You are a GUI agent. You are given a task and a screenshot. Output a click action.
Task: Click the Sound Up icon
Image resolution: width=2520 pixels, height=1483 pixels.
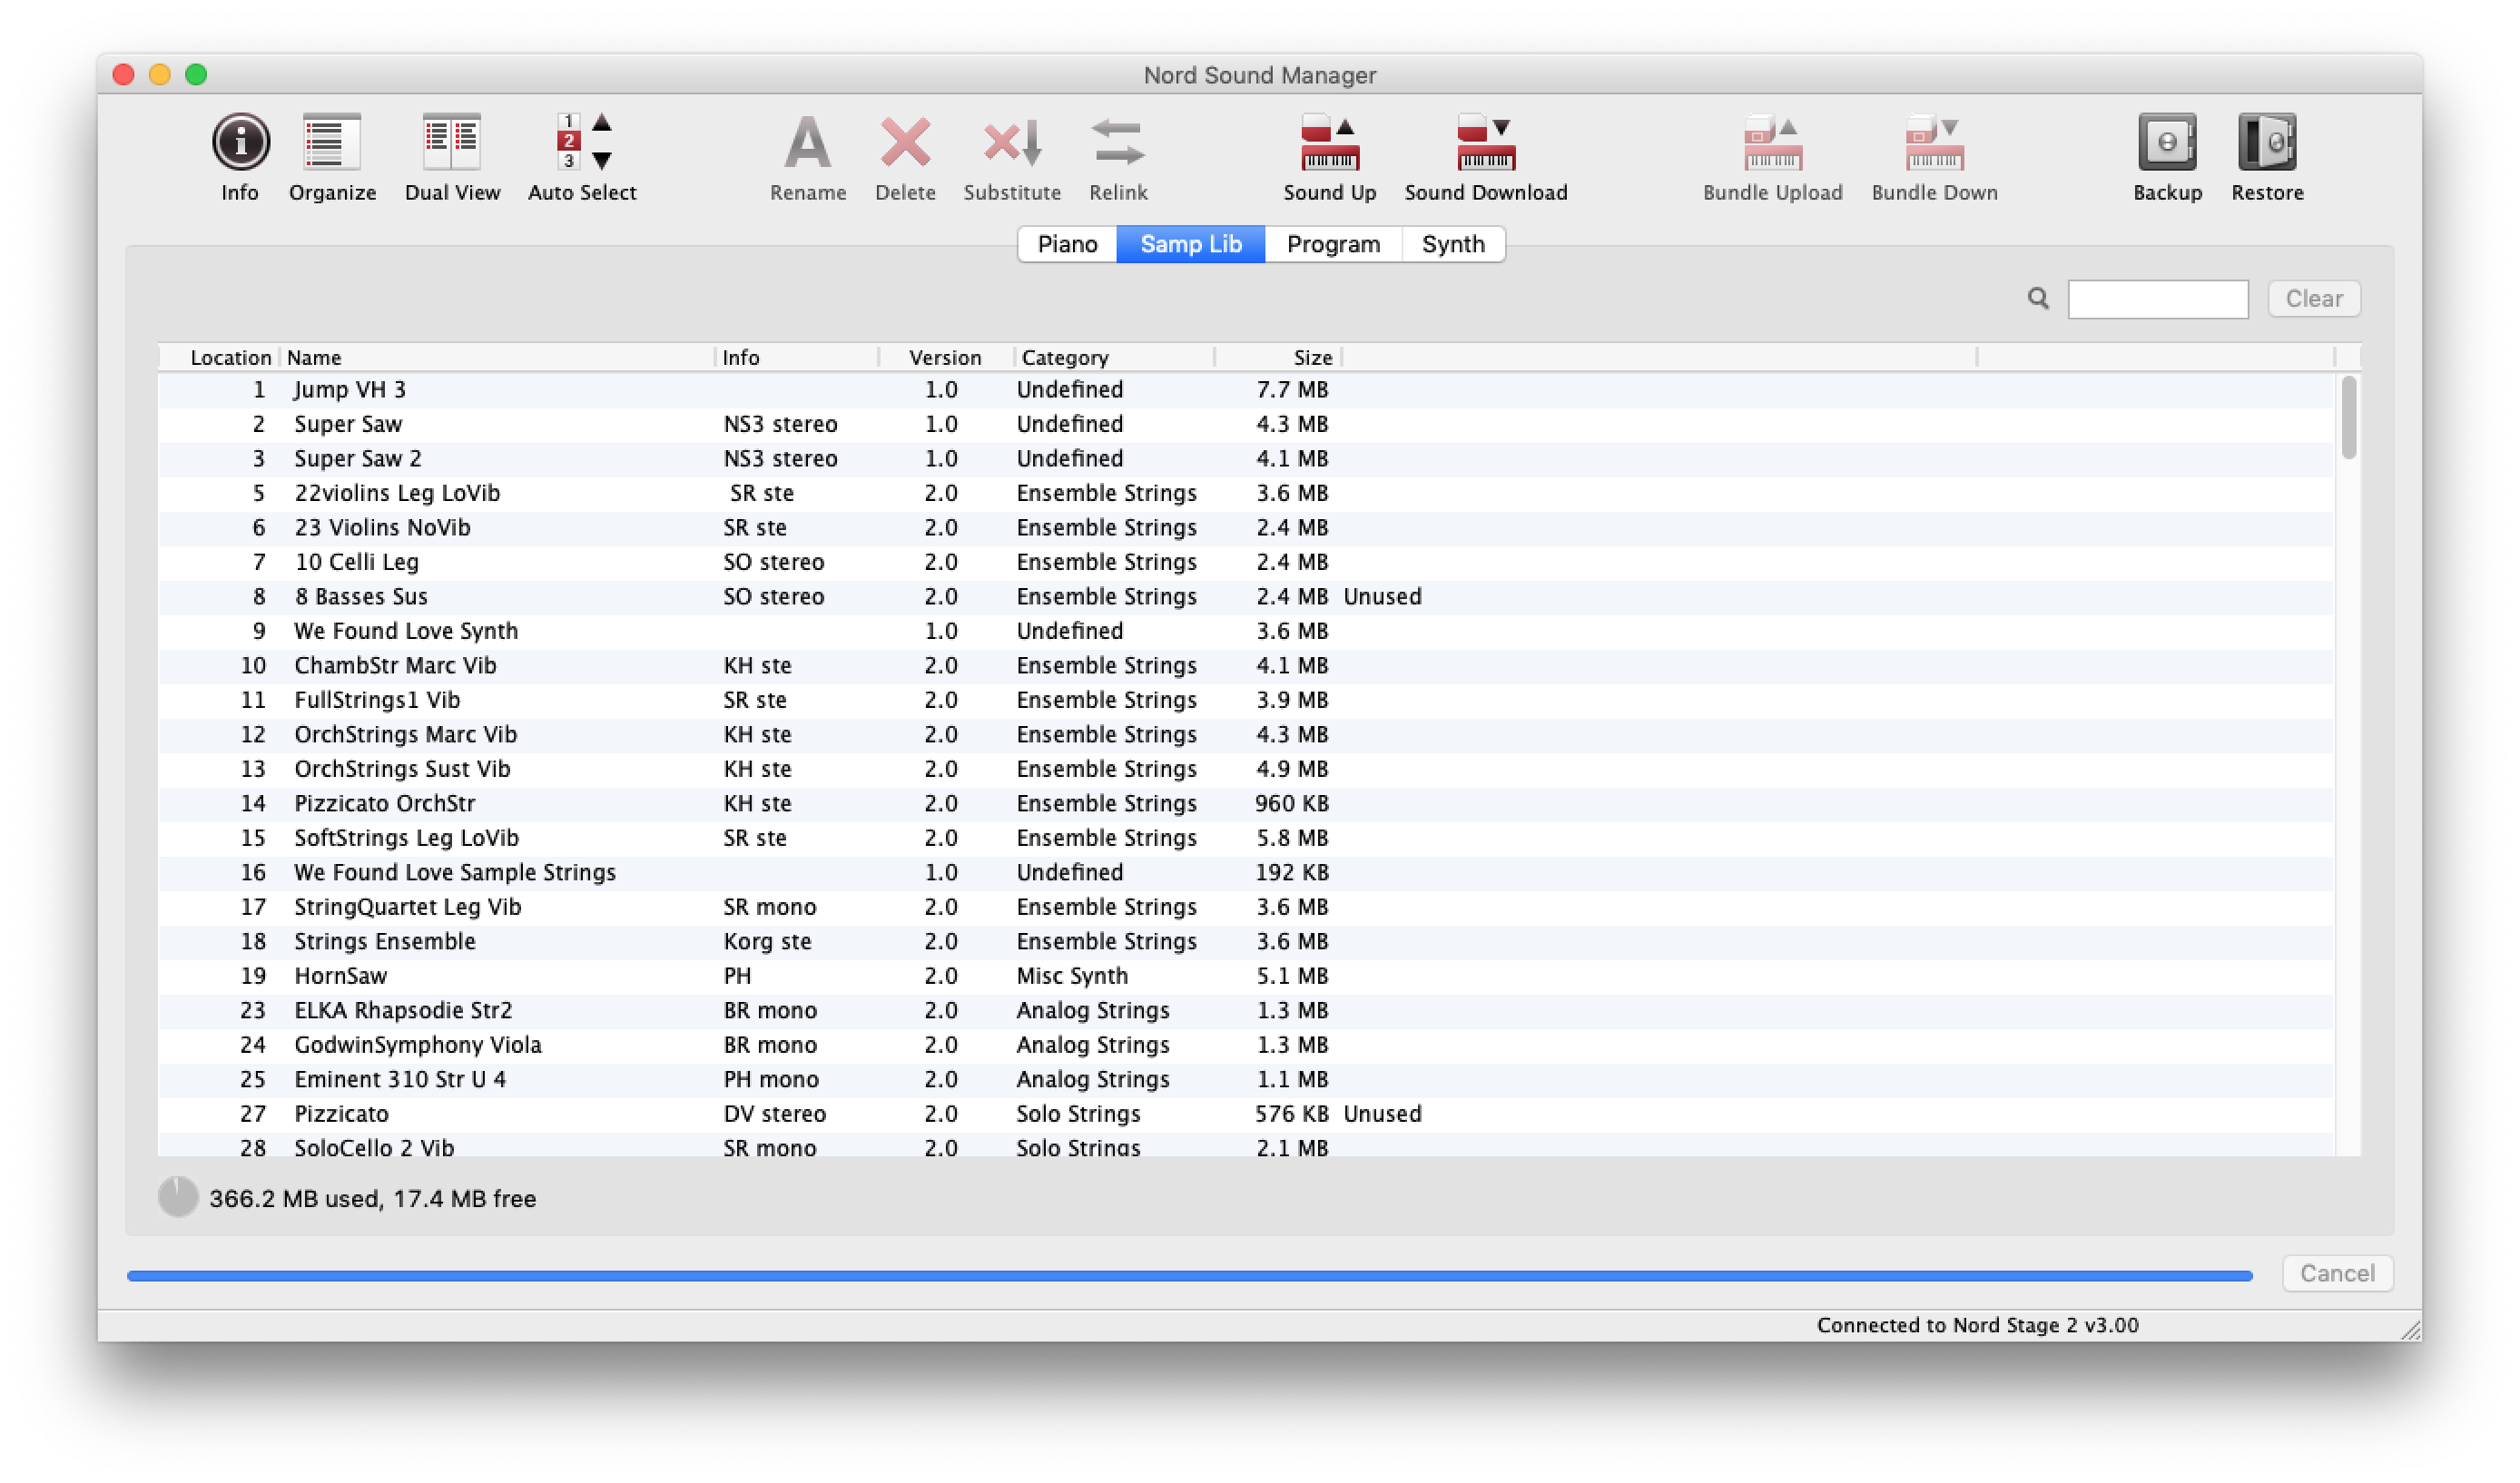(x=1329, y=142)
